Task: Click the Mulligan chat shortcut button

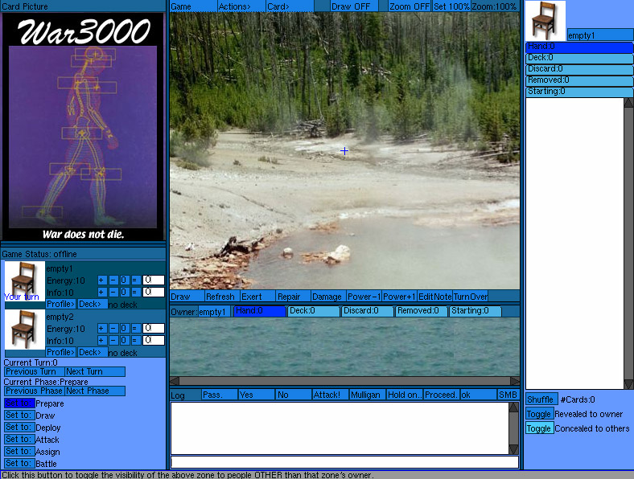Action: [x=368, y=395]
